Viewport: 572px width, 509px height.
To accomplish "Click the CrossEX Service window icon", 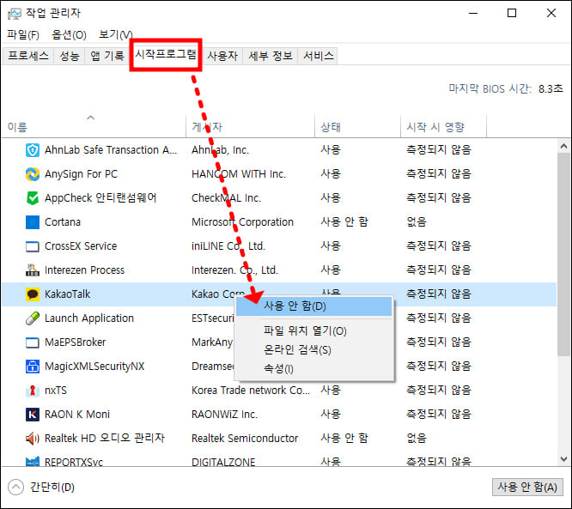I will click(33, 246).
